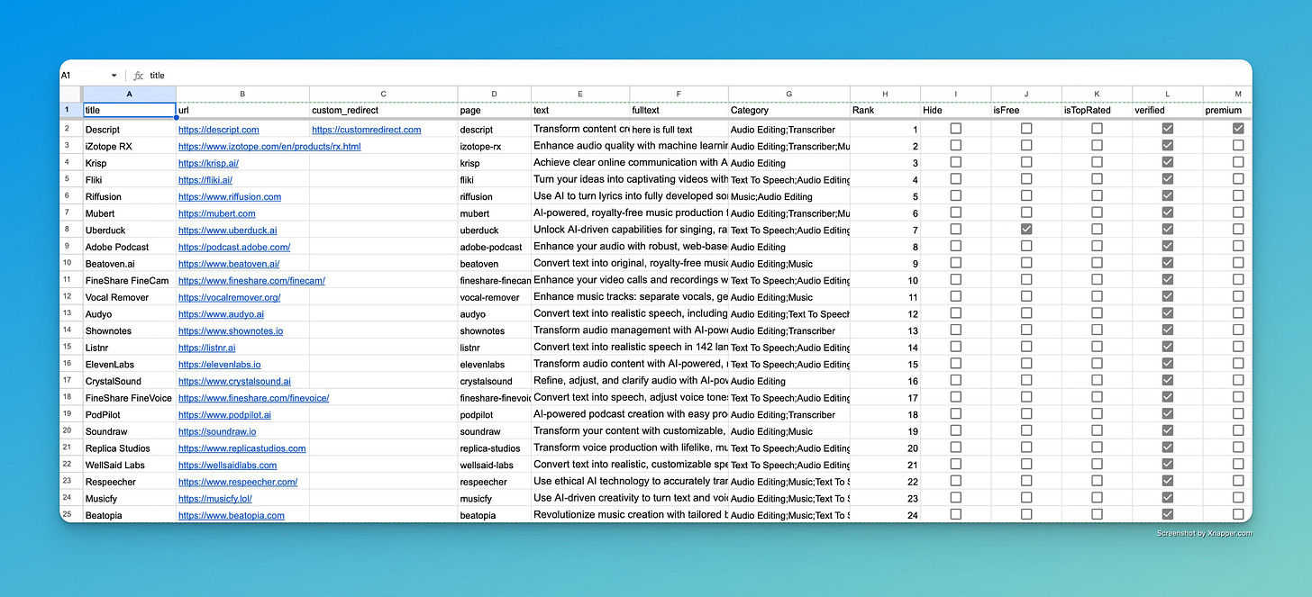Select row 8 header number

click(70, 230)
